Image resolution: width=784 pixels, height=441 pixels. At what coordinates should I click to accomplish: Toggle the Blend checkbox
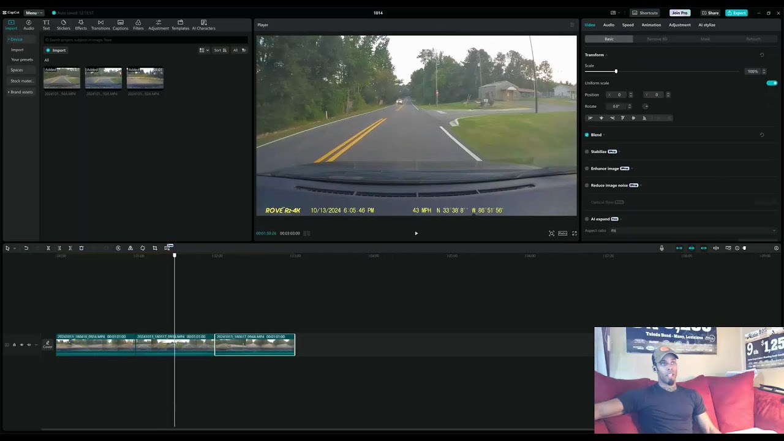coord(587,135)
